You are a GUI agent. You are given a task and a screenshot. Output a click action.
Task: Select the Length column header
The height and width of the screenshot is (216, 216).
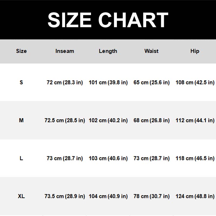108,51
